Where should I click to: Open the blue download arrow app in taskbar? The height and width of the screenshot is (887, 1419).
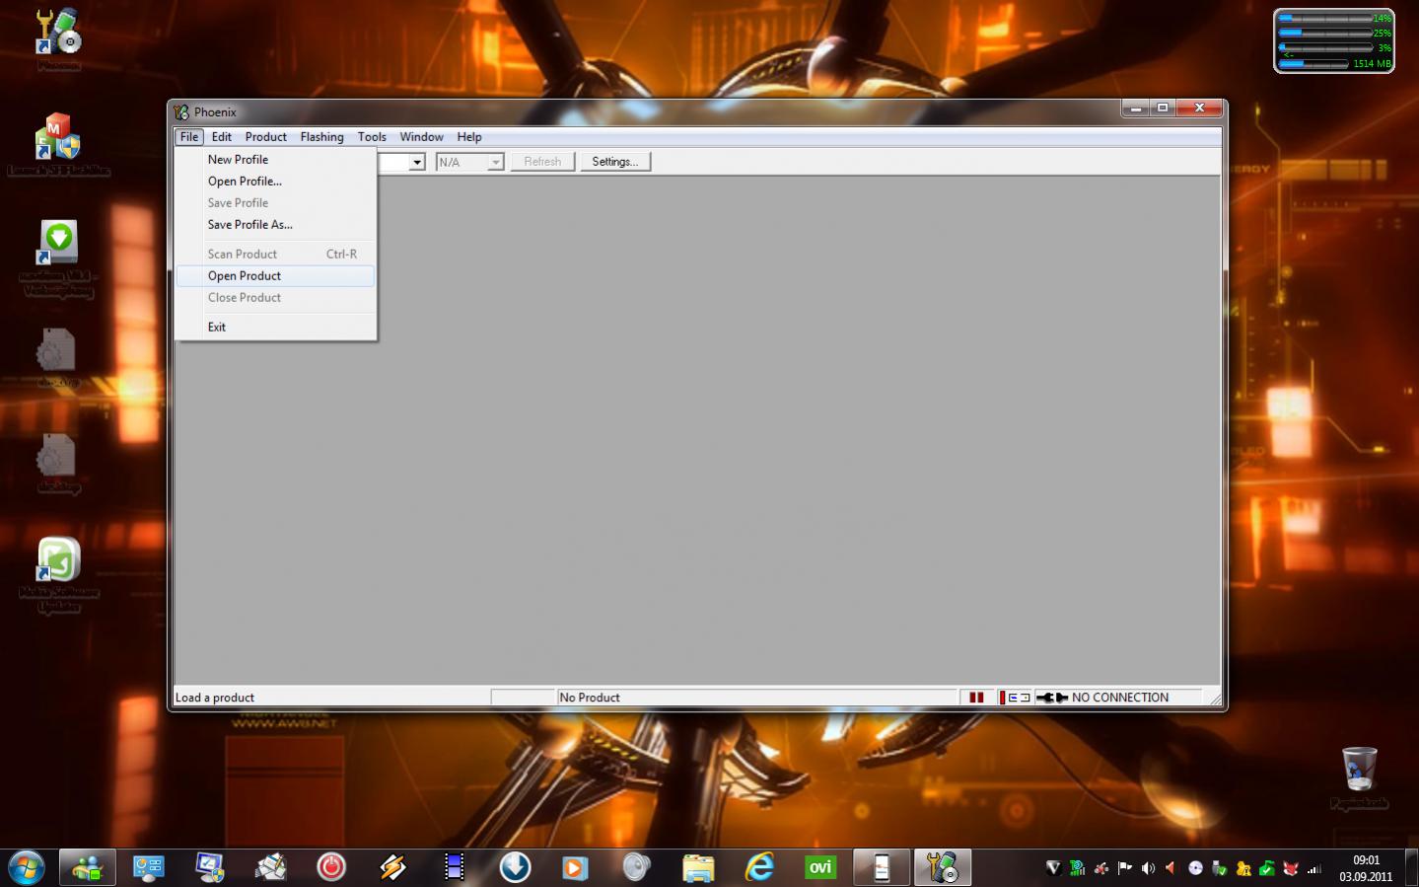click(x=515, y=867)
